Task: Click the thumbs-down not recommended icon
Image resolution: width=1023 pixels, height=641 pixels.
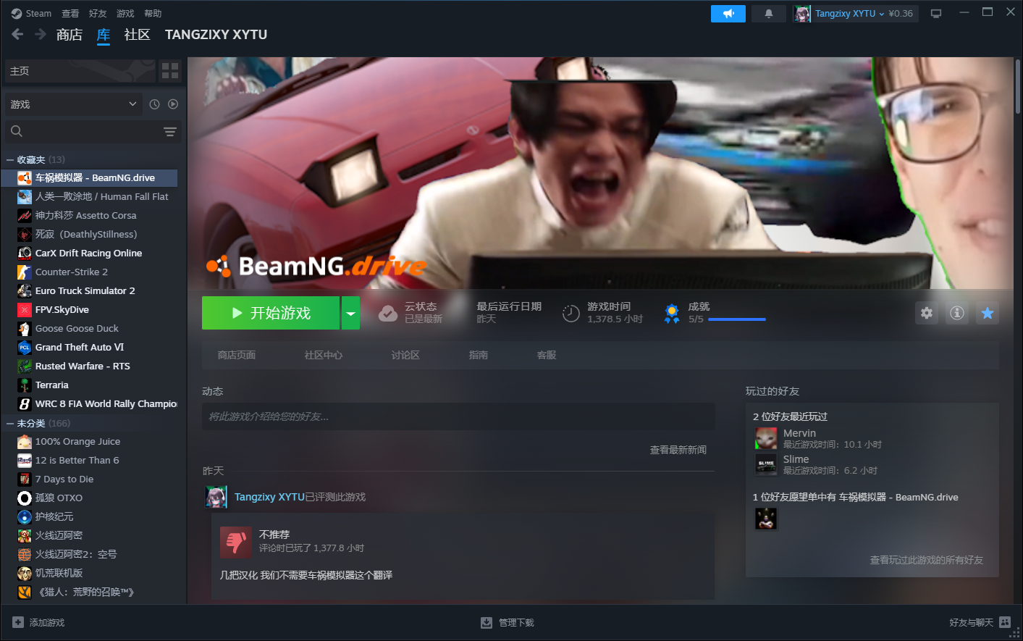Action: point(236,542)
